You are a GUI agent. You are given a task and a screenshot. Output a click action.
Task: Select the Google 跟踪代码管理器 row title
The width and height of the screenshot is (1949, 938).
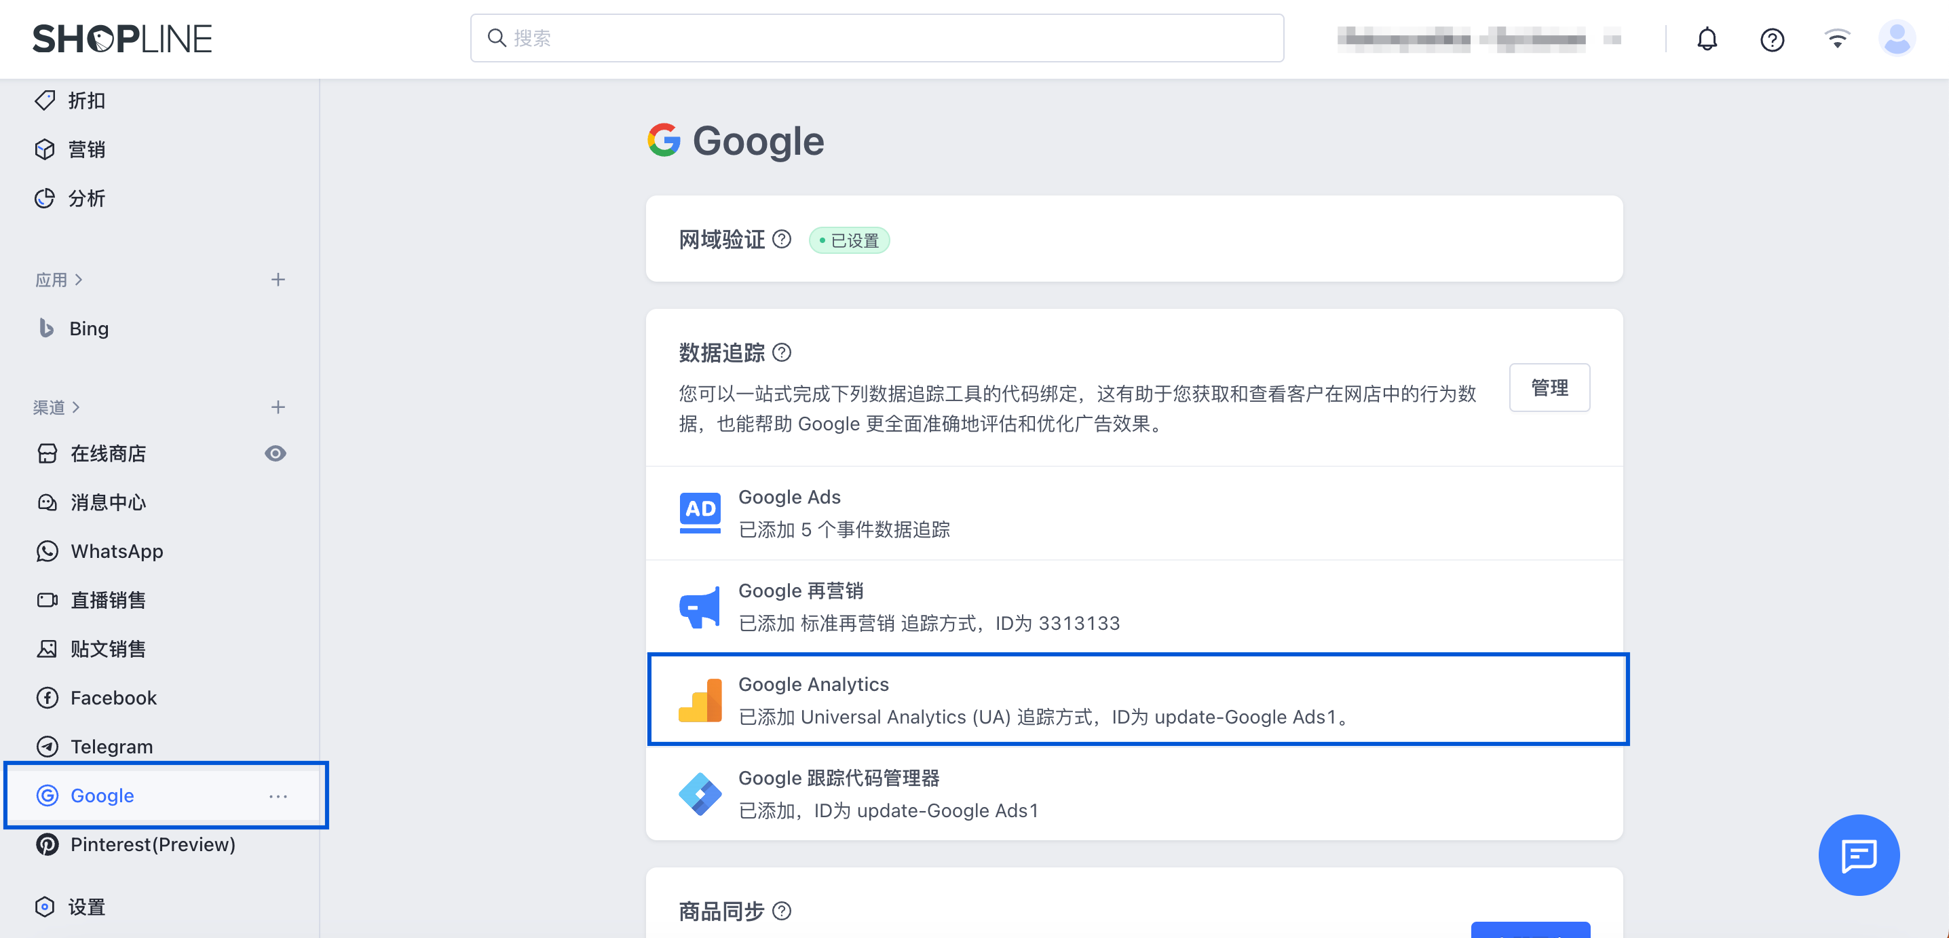click(839, 778)
